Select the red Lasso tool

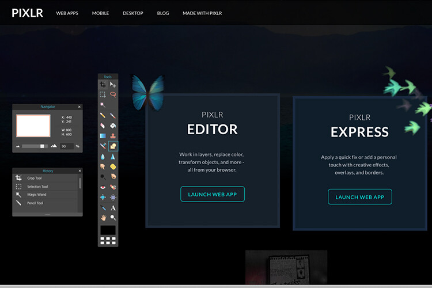pos(113,94)
